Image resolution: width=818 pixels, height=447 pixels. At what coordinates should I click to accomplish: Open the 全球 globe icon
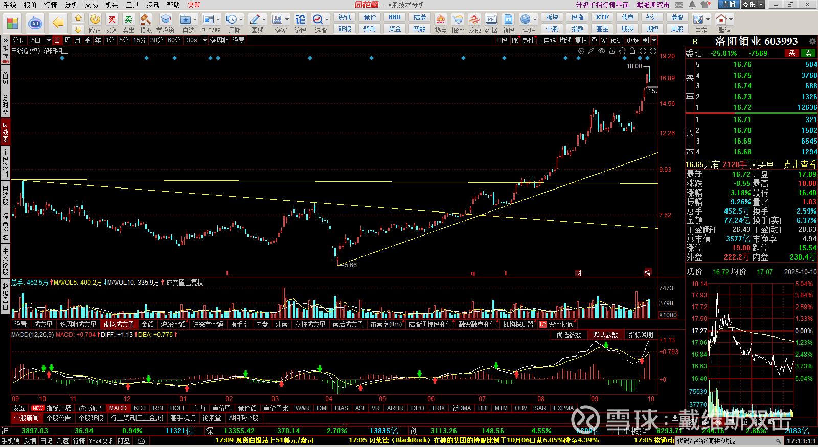click(526, 20)
